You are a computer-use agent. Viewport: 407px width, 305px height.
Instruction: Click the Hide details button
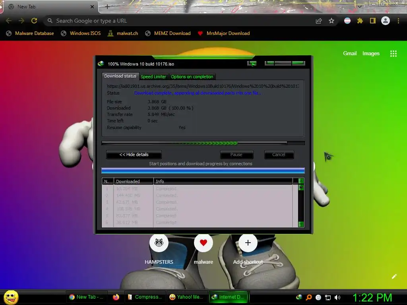[x=134, y=154]
